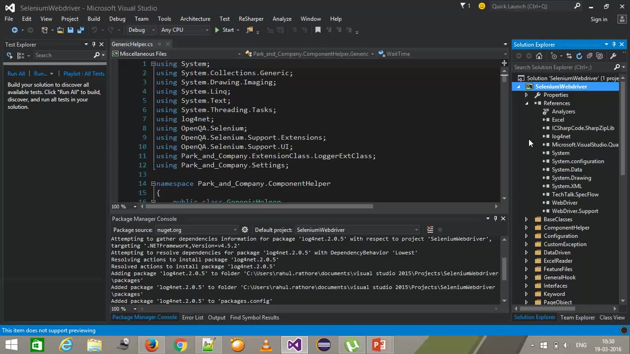Open Properties wrench in Solution Explorer
Viewport: 630px width, 354px height.
[x=613, y=56]
